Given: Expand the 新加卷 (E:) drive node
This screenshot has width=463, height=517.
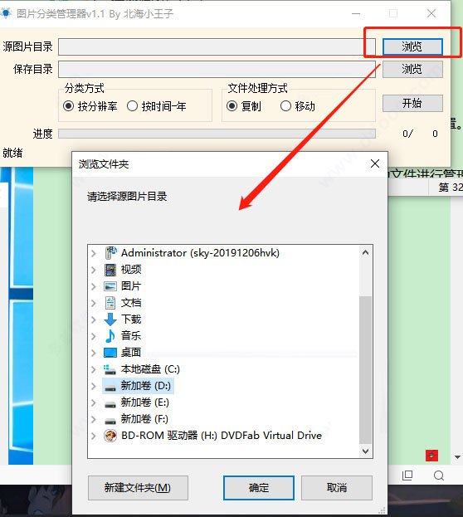Looking at the screenshot, I should pos(94,402).
